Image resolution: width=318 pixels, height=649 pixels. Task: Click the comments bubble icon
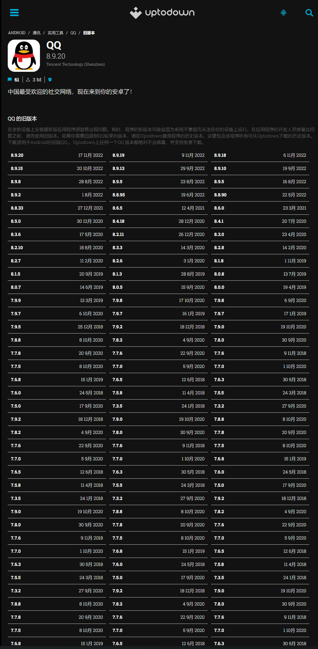pos(10,80)
